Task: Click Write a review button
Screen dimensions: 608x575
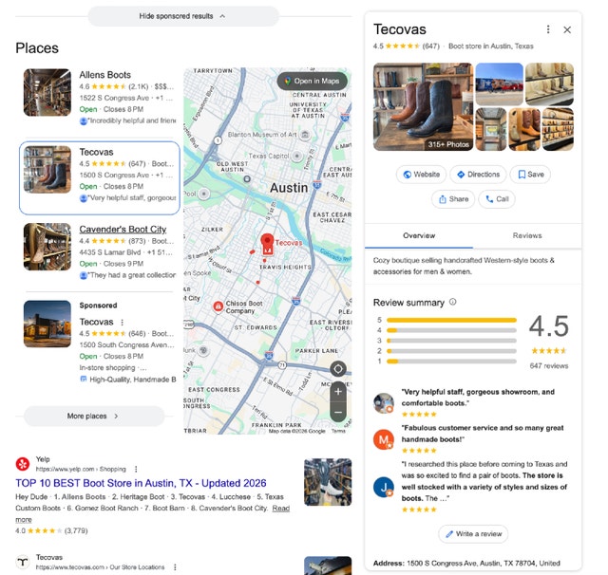Action: (x=473, y=534)
